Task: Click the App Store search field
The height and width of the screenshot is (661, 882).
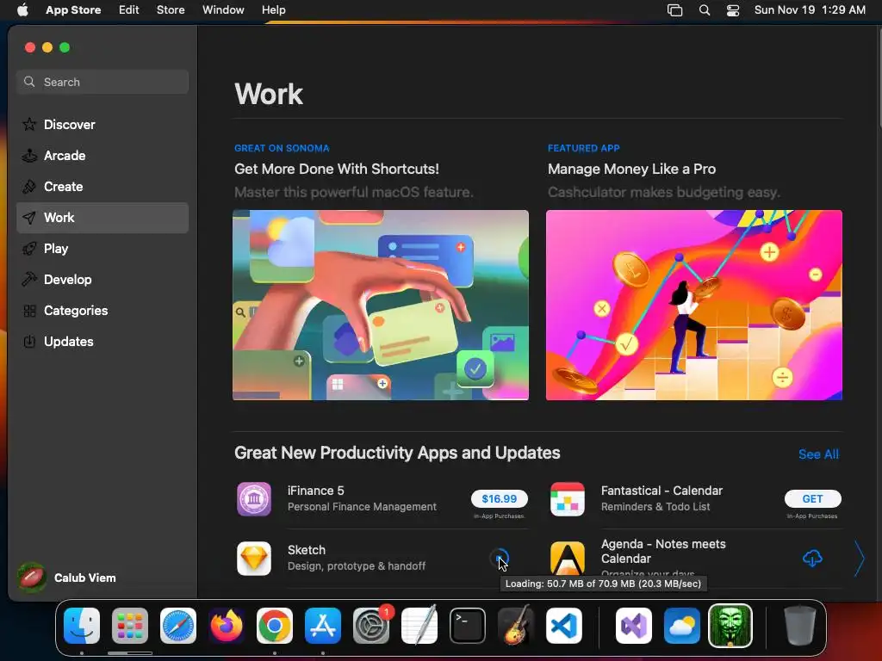Action: pyautogui.click(x=102, y=82)
